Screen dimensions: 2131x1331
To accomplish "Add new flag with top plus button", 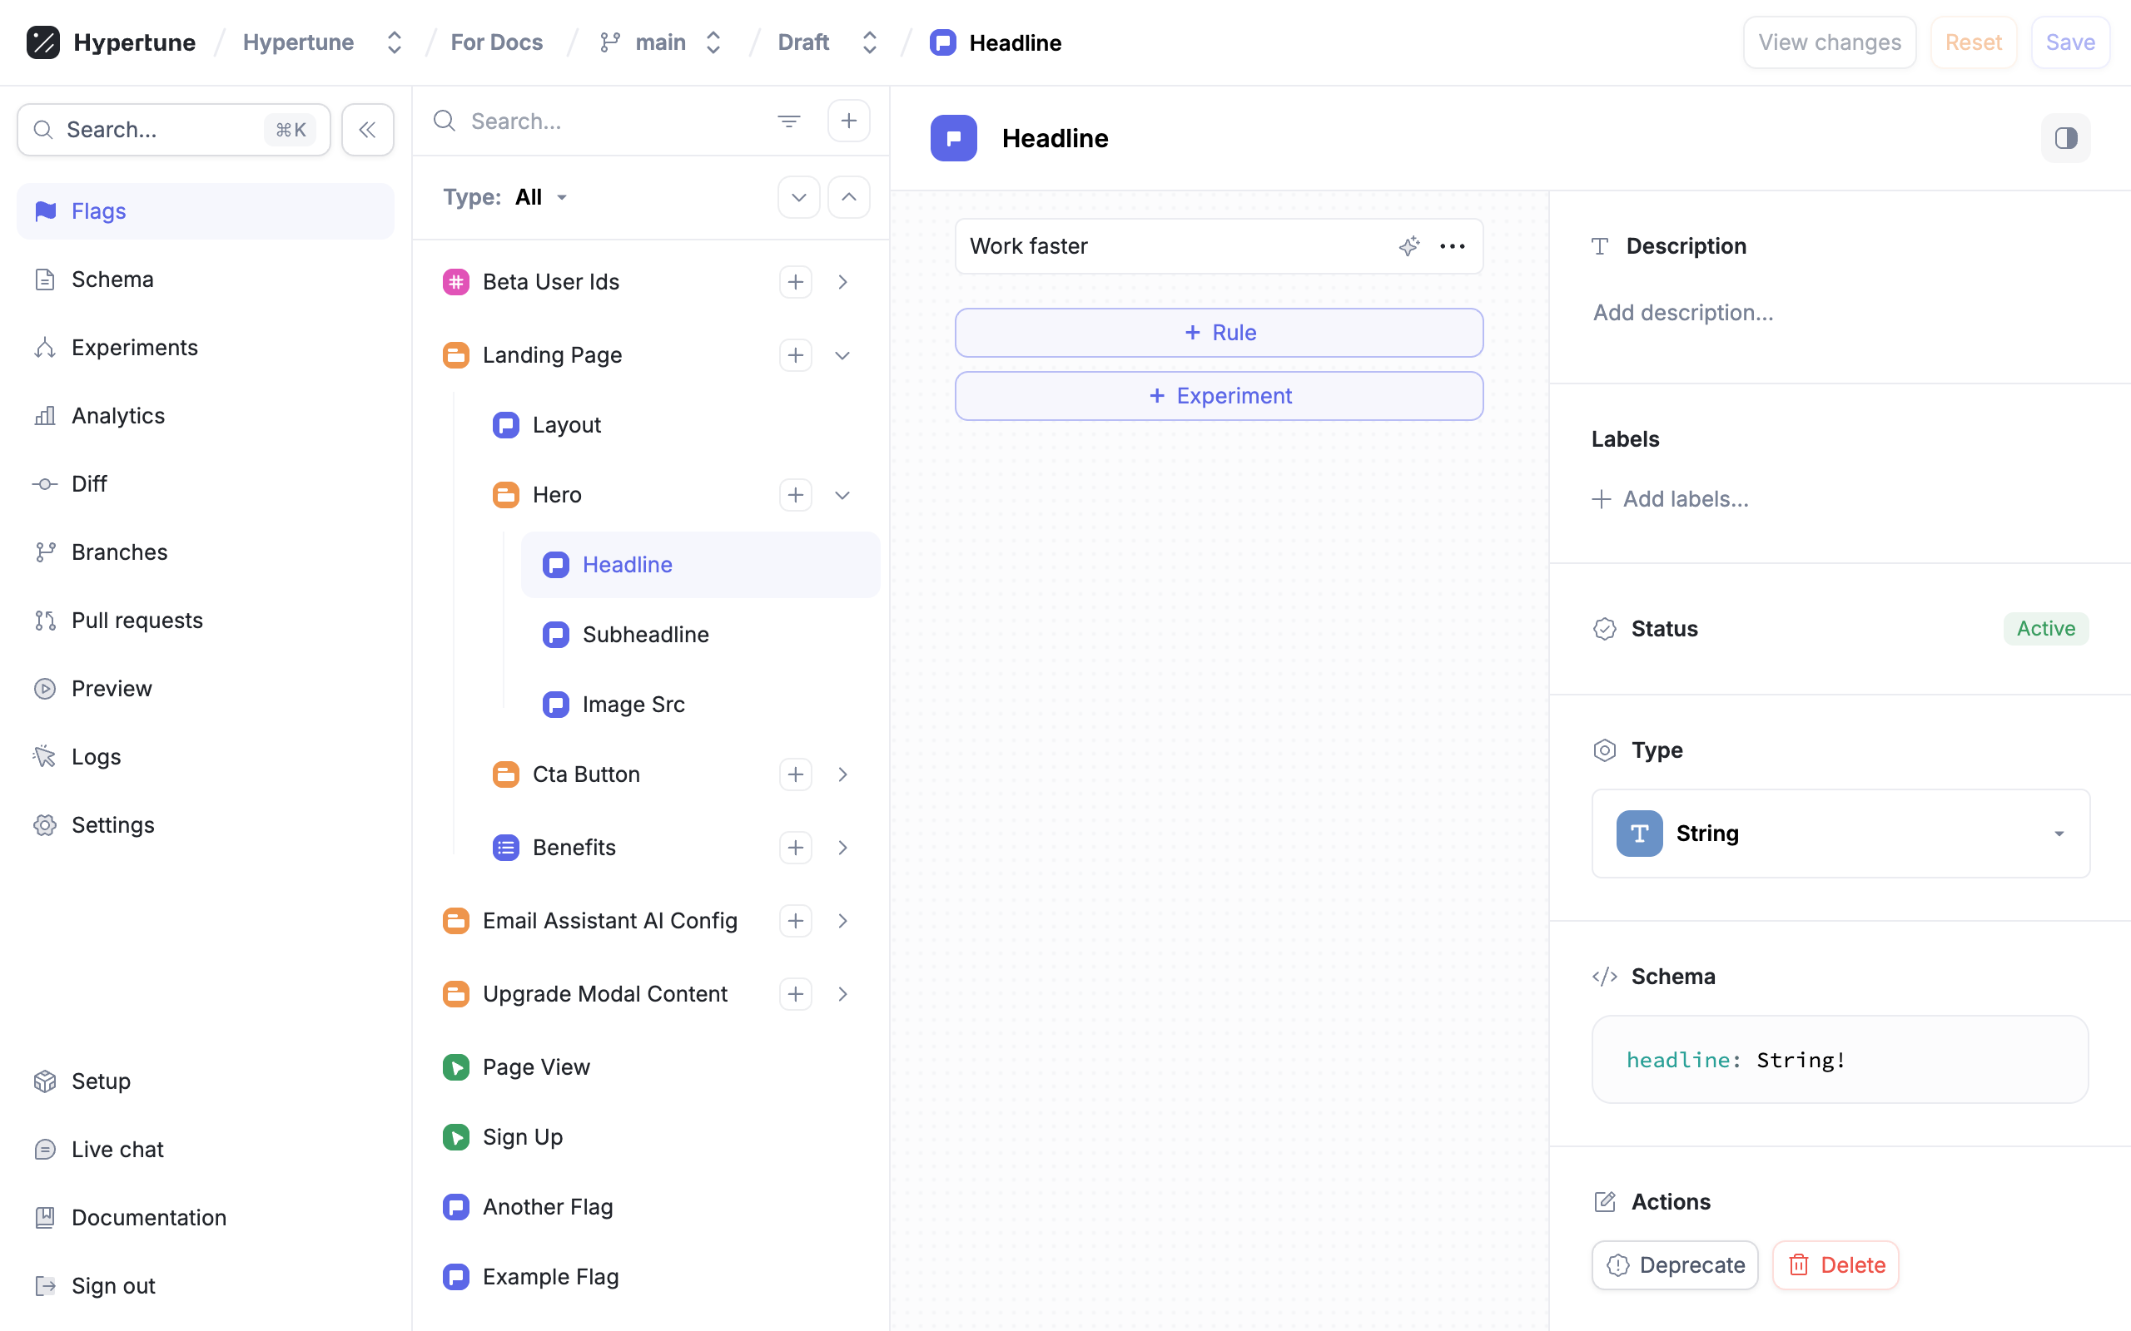I will (x=848, y=121).
